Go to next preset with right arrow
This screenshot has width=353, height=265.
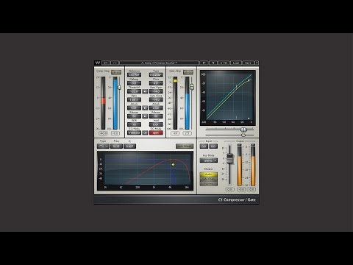tap(213, 63)
